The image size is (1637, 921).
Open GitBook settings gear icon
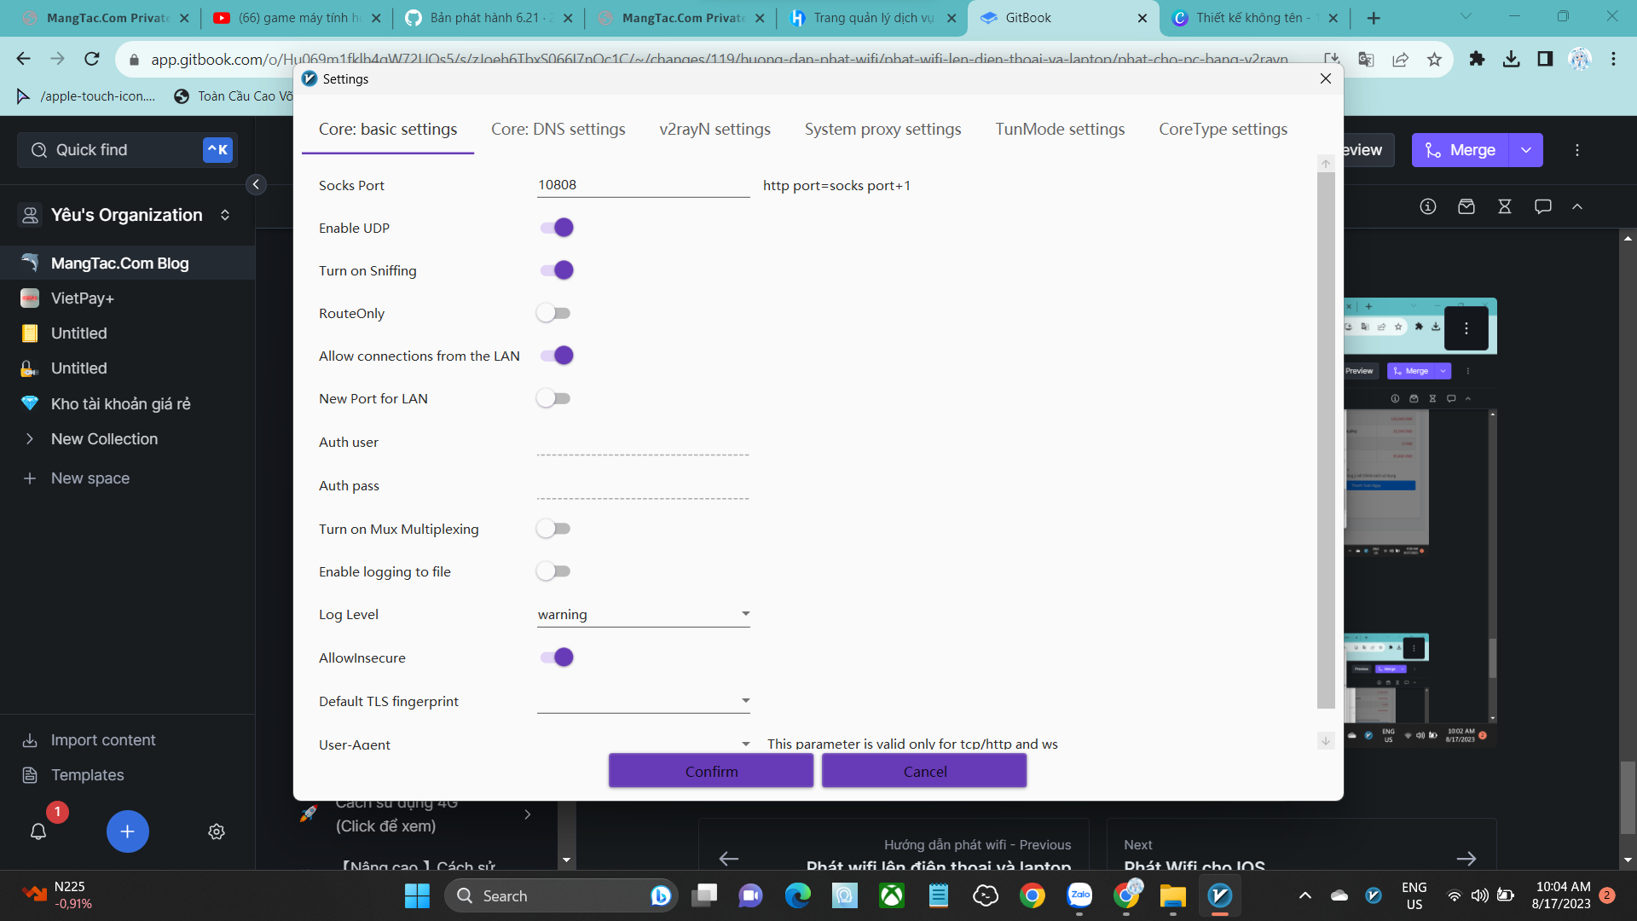point(217,831)
